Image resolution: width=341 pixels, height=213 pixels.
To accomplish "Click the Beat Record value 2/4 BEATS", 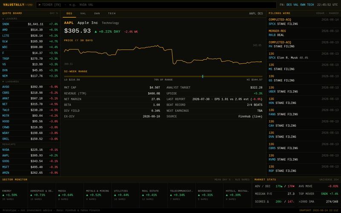I will [254, 105].
